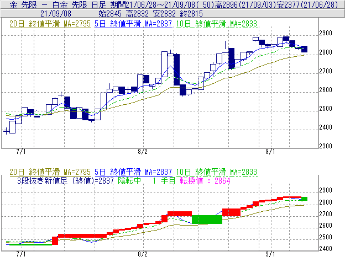345x262 pixels.
Task: Click the low price 安2832 in info bar
Action: tap(164, 14)
